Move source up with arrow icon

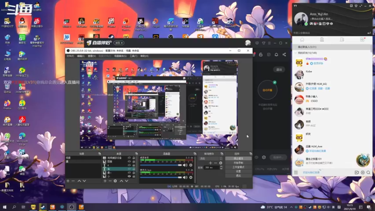coord(121,181)
